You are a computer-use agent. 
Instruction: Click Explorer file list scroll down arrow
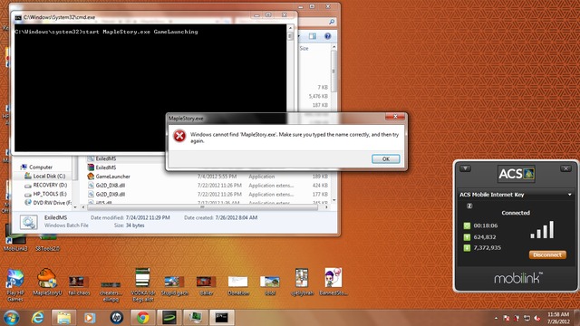tap(334, 200)
